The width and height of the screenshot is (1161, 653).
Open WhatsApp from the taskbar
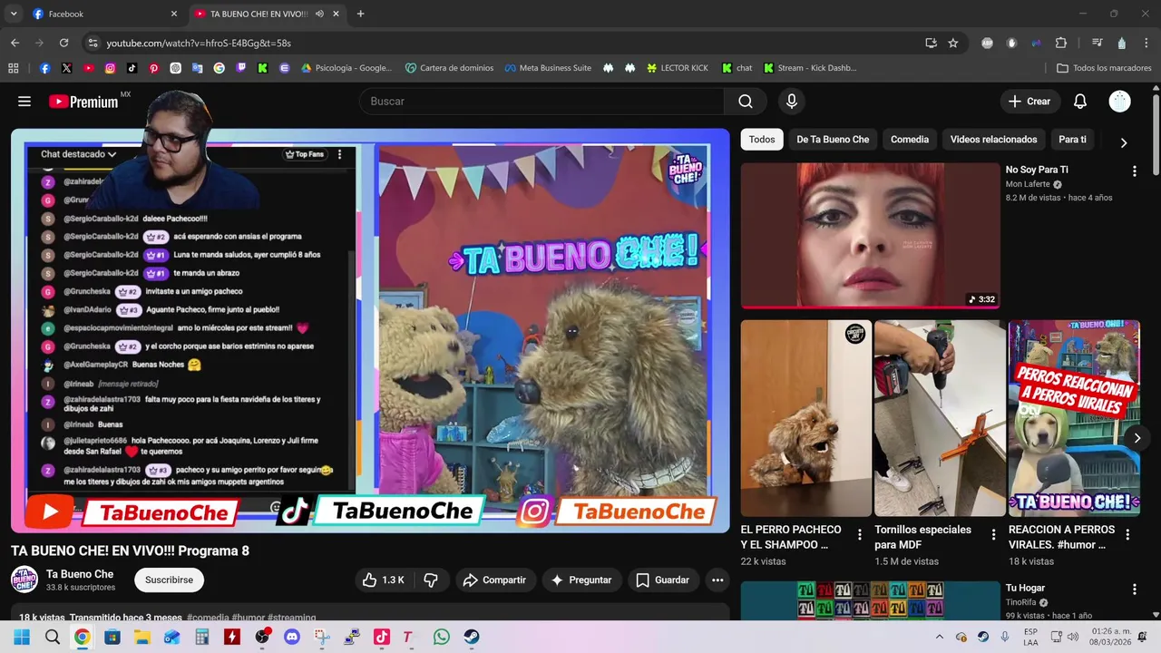pos(442,637)
